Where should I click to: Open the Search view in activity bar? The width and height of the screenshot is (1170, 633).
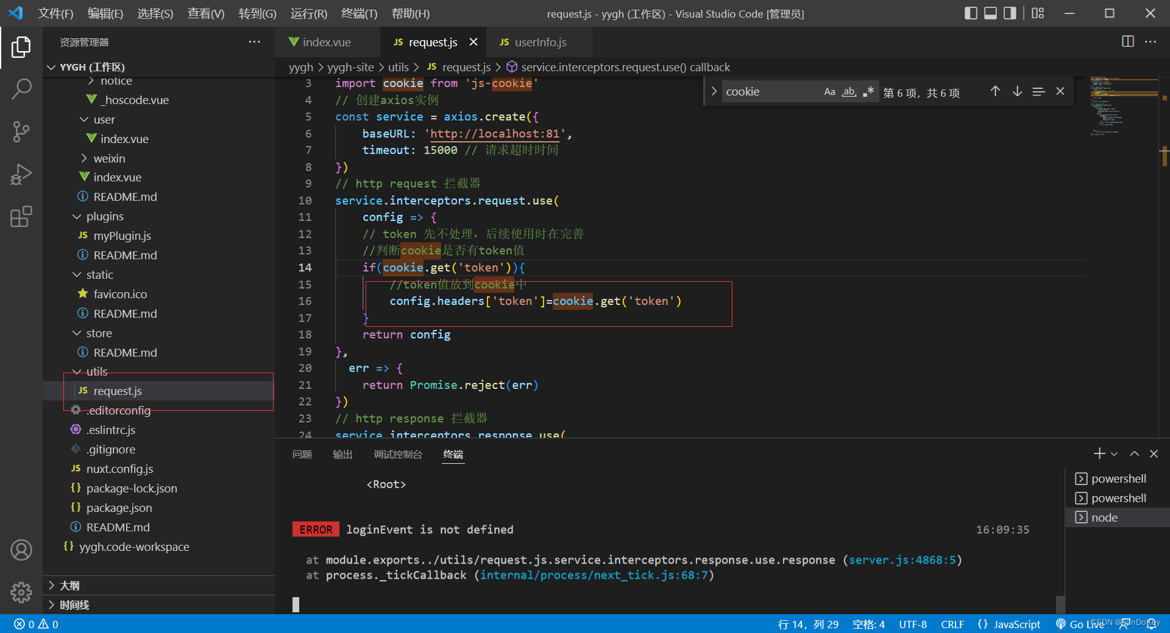click(x=21, y=89)
